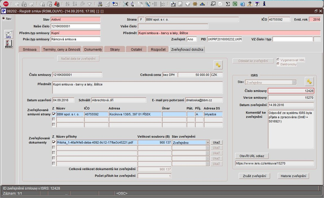The image size is (324, 198).
Task: Click the E-mail pro potvrzení field
Action: point(204,100)
